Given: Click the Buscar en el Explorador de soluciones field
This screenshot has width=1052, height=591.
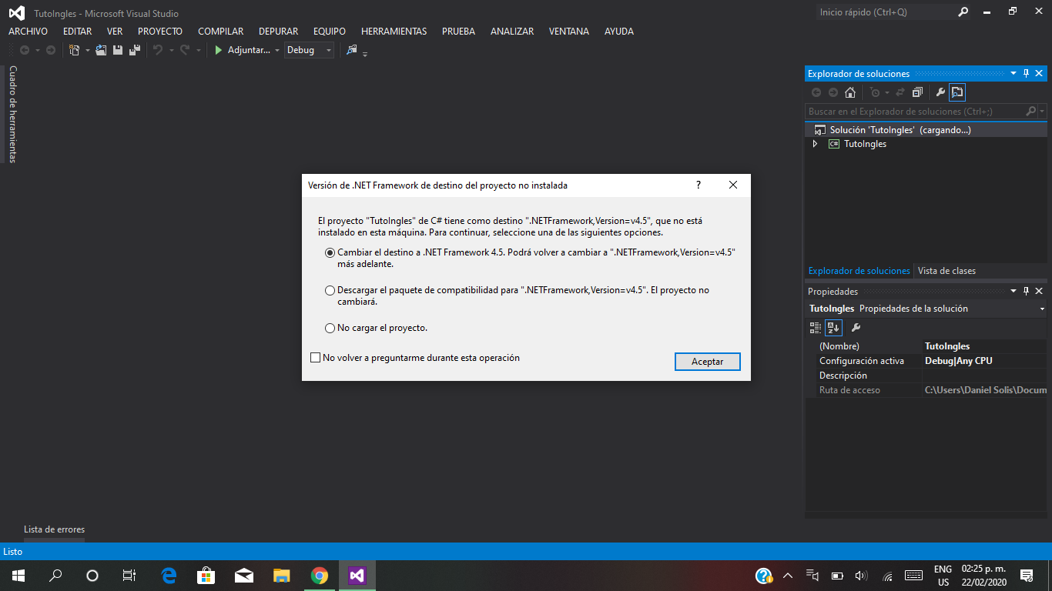Looking at the screenshot, I should [x=916, y=112].
